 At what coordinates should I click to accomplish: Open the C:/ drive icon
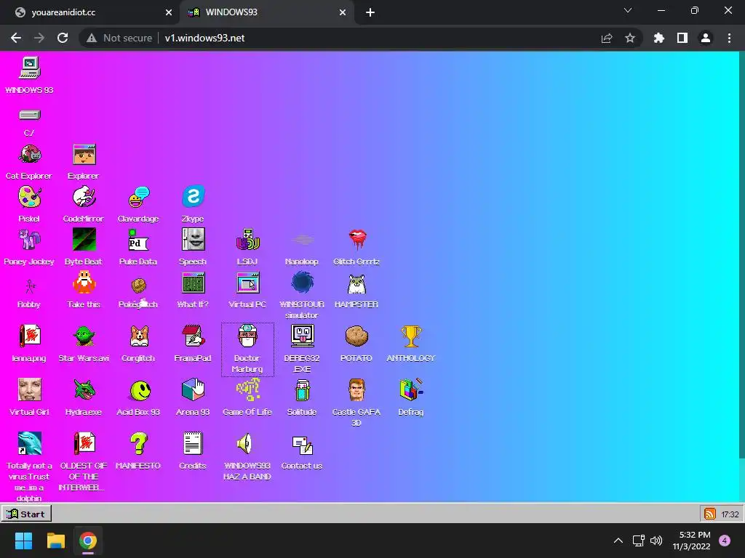point(29,115)
